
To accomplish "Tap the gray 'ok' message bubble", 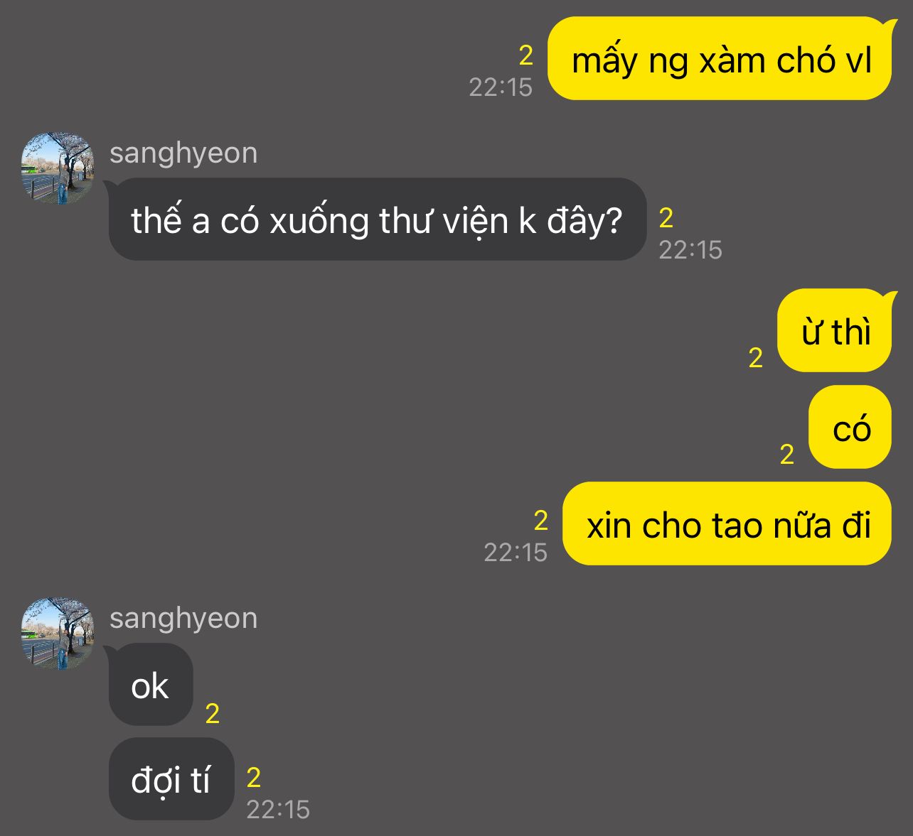I will click(x=151, y=685).
